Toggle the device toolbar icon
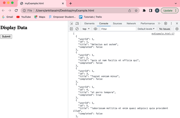The width and height of the screenshot is (180, 118). point(77,24)
